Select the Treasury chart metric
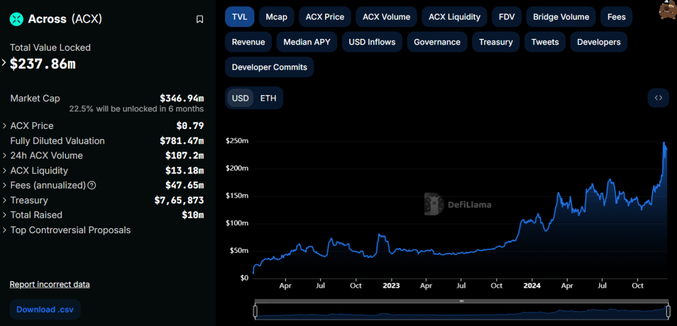 click(x=496, y=42)
